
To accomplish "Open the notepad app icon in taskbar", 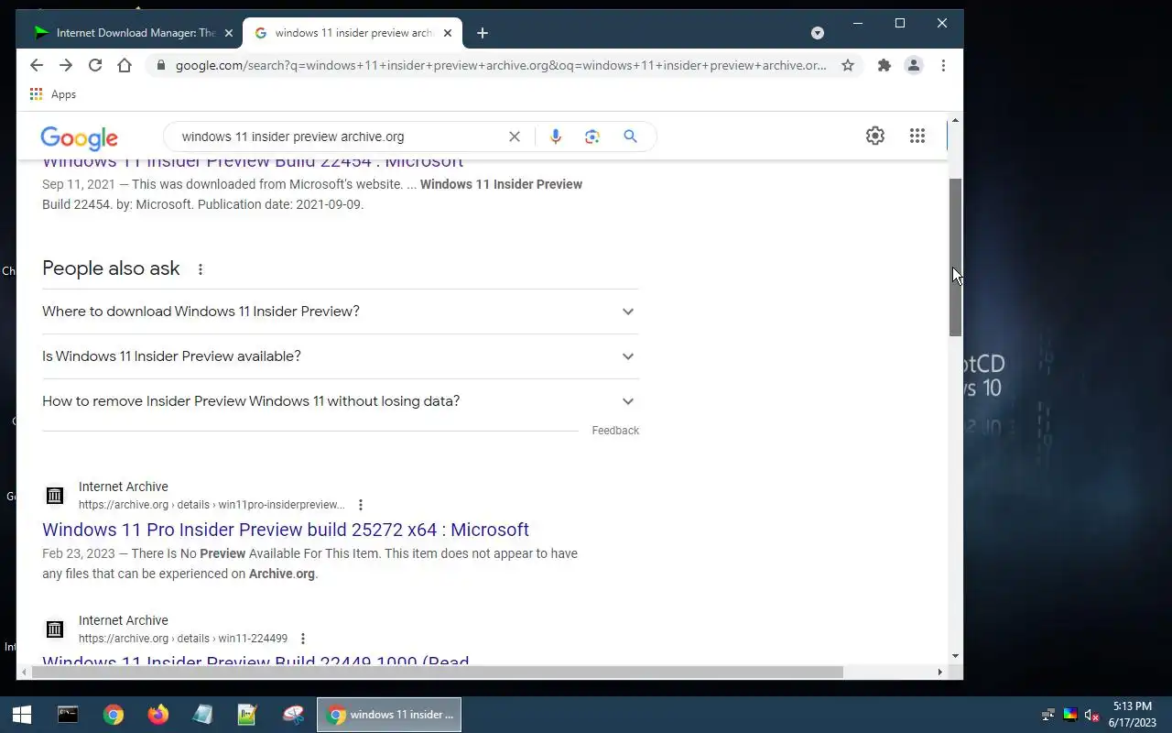I will pos(202,715).
